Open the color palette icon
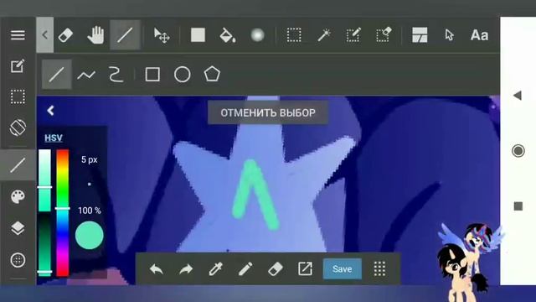 coord(18,197)
